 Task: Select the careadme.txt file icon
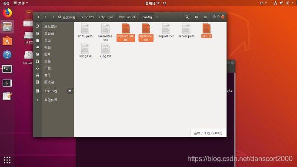coord(105,29)
